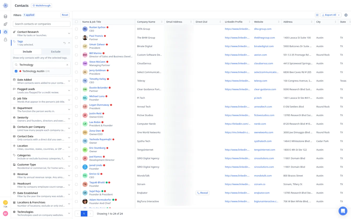The width and height of the screenshot is (351, 219).
Task: Open the Export All dropdown
Action: coord(331,15)
